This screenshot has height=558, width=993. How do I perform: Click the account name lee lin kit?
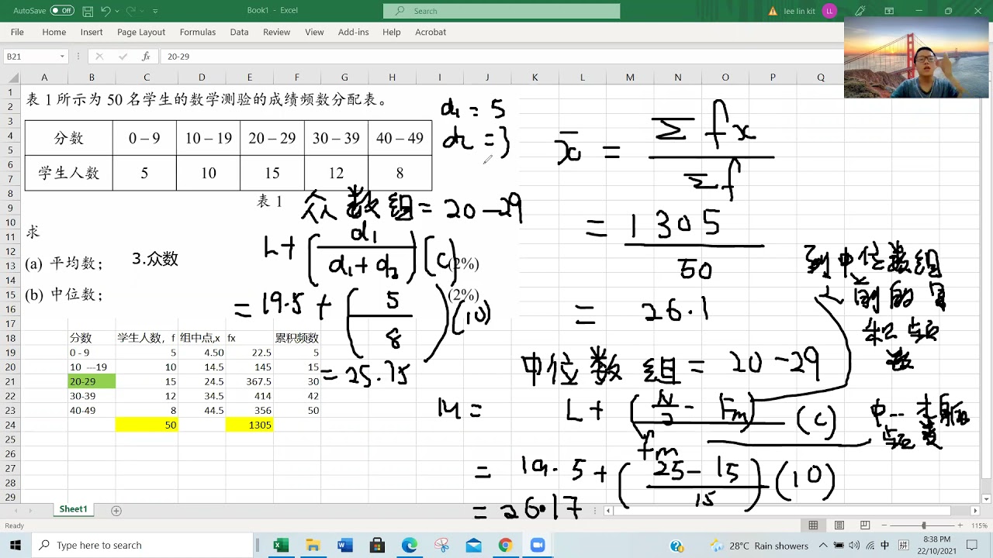click(x=801, y=12)
